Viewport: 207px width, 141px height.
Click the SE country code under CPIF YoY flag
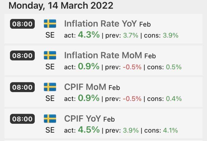[x=50, y=130]
